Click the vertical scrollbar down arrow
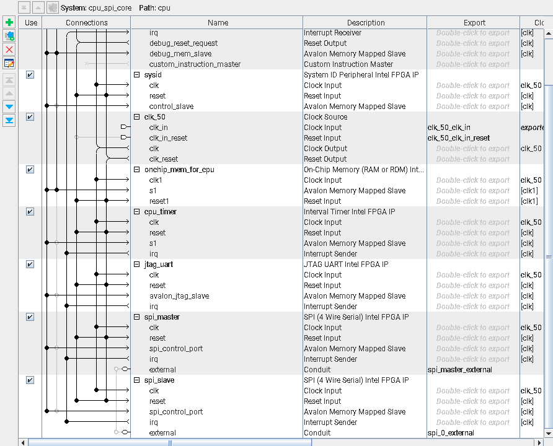Screen dimensions: 553x446 pos(549,434)
